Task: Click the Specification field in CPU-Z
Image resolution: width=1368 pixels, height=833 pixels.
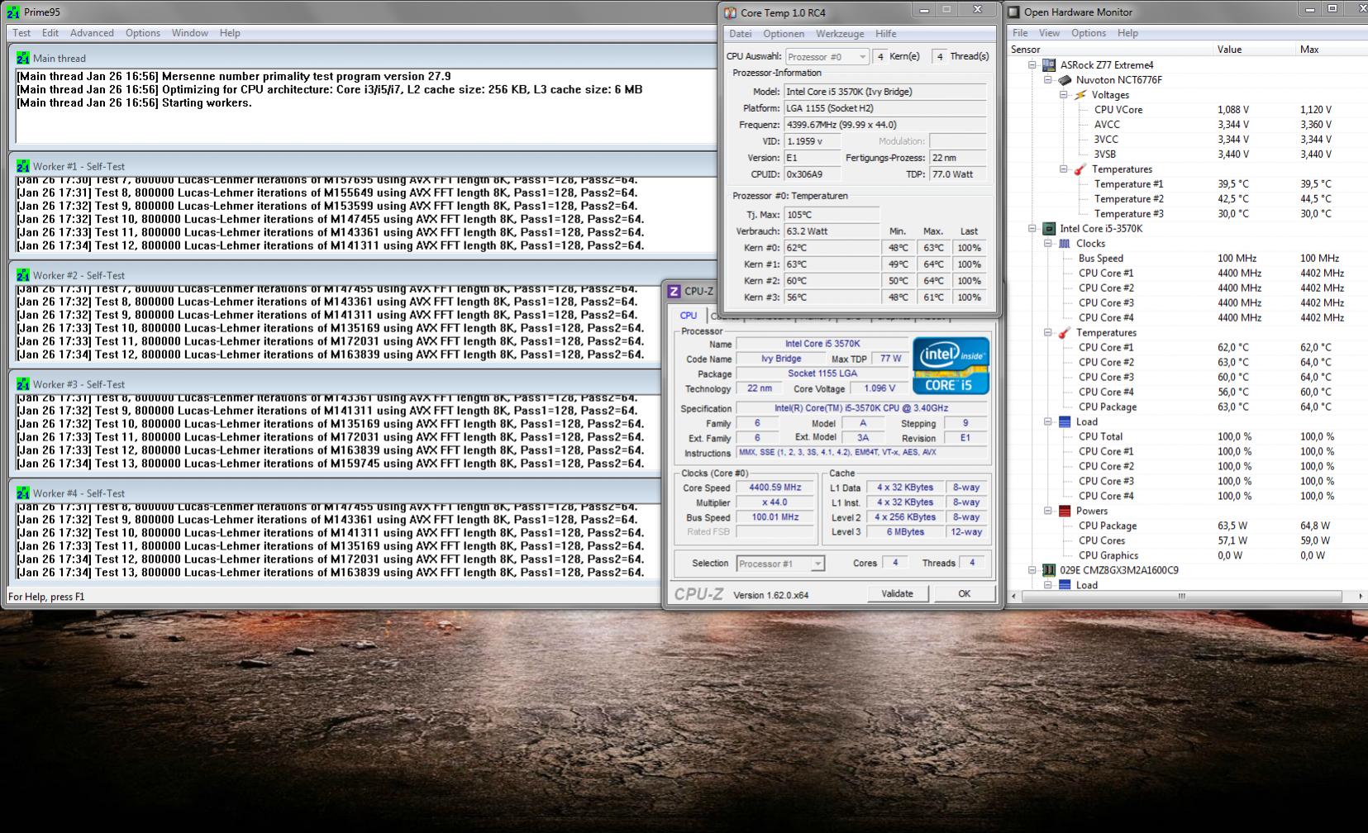Action: 862,408
